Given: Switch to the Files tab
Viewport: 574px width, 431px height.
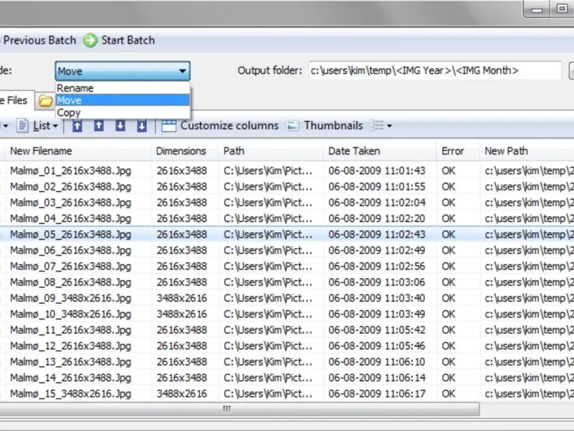Looking at the screenshot, I should [x=14, y=101].
